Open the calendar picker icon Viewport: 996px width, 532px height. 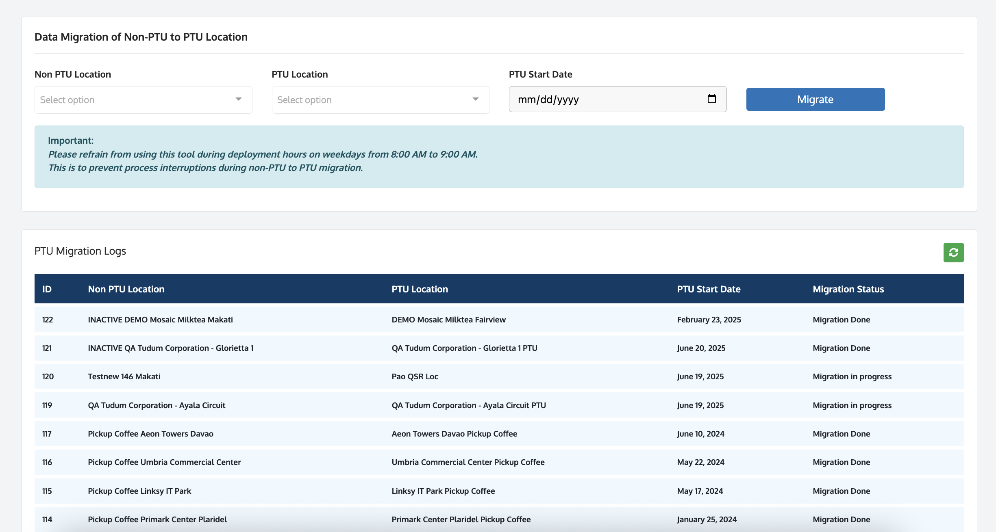(711, 99)
